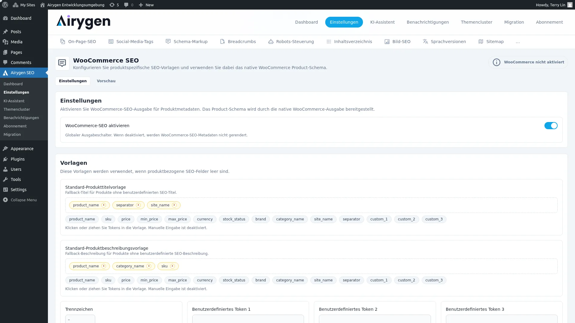Add price token to title template
The height and width of the screenshot is (323, 575).
[x=126, y=219]
